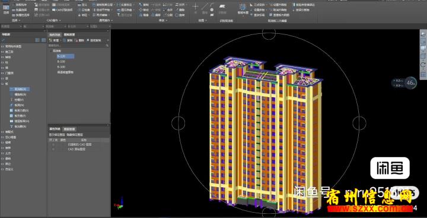Select the 旋转 (Rotate) tool
427x218 pixels.
180,15
